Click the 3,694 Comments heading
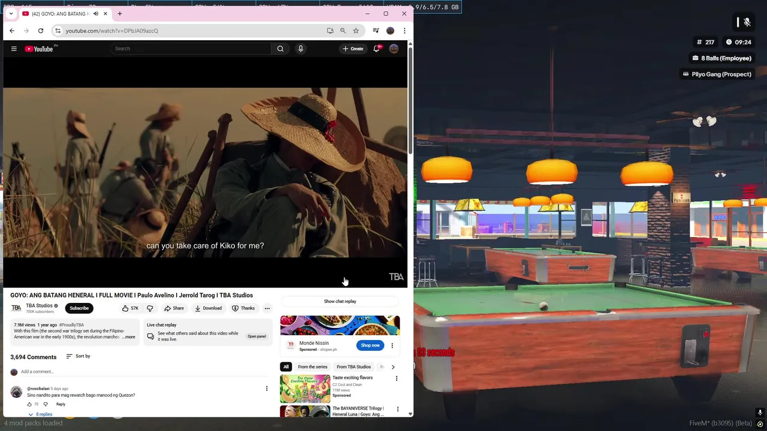This screenshot has width=767, height=431. tap(34, 357)
